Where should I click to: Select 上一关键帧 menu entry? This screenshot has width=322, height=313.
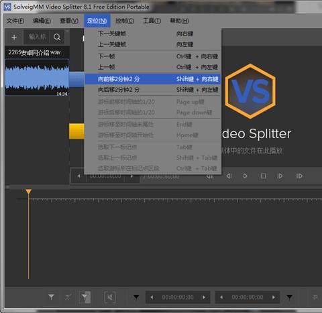point(153,44)
